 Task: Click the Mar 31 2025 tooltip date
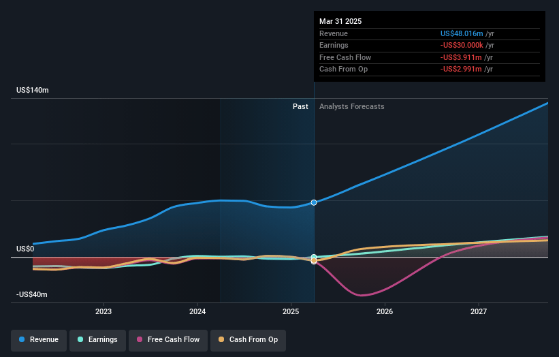pos(340,21)
